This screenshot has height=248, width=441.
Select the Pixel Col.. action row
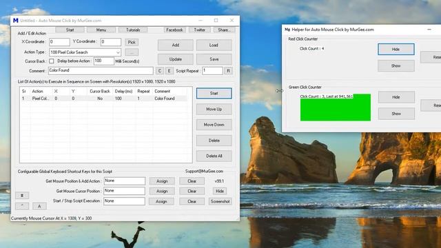click(104, 99)
